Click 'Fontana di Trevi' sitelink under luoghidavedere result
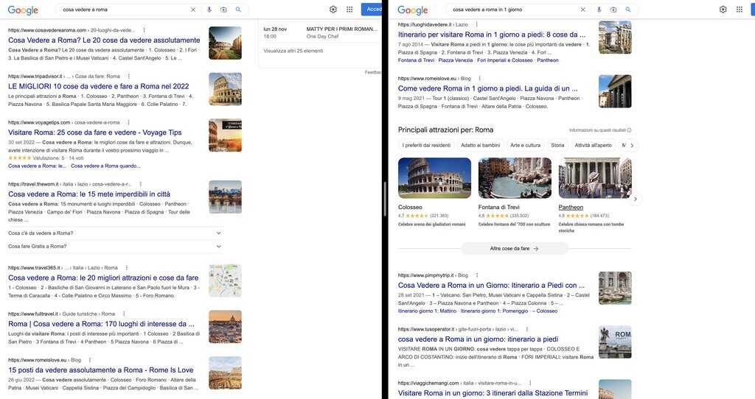This screenshot has height=399, width=755. pos(416,60)
